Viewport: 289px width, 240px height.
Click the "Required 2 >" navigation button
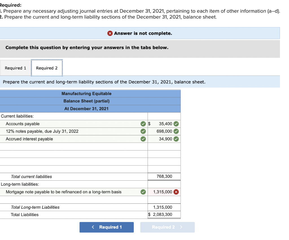[167, 227]
